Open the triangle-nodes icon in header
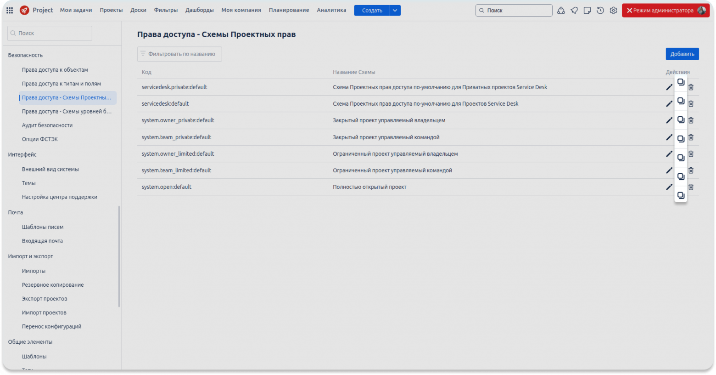Viewport: 716px width, 375px height. [561, 10]
